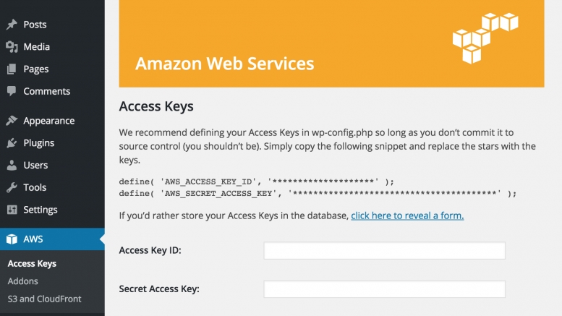Click the Users person icon
The width and height of the screenshot is (562, 316).
(12, 165)
